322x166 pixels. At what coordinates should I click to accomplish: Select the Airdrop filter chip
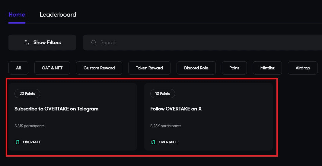(303, 68)
